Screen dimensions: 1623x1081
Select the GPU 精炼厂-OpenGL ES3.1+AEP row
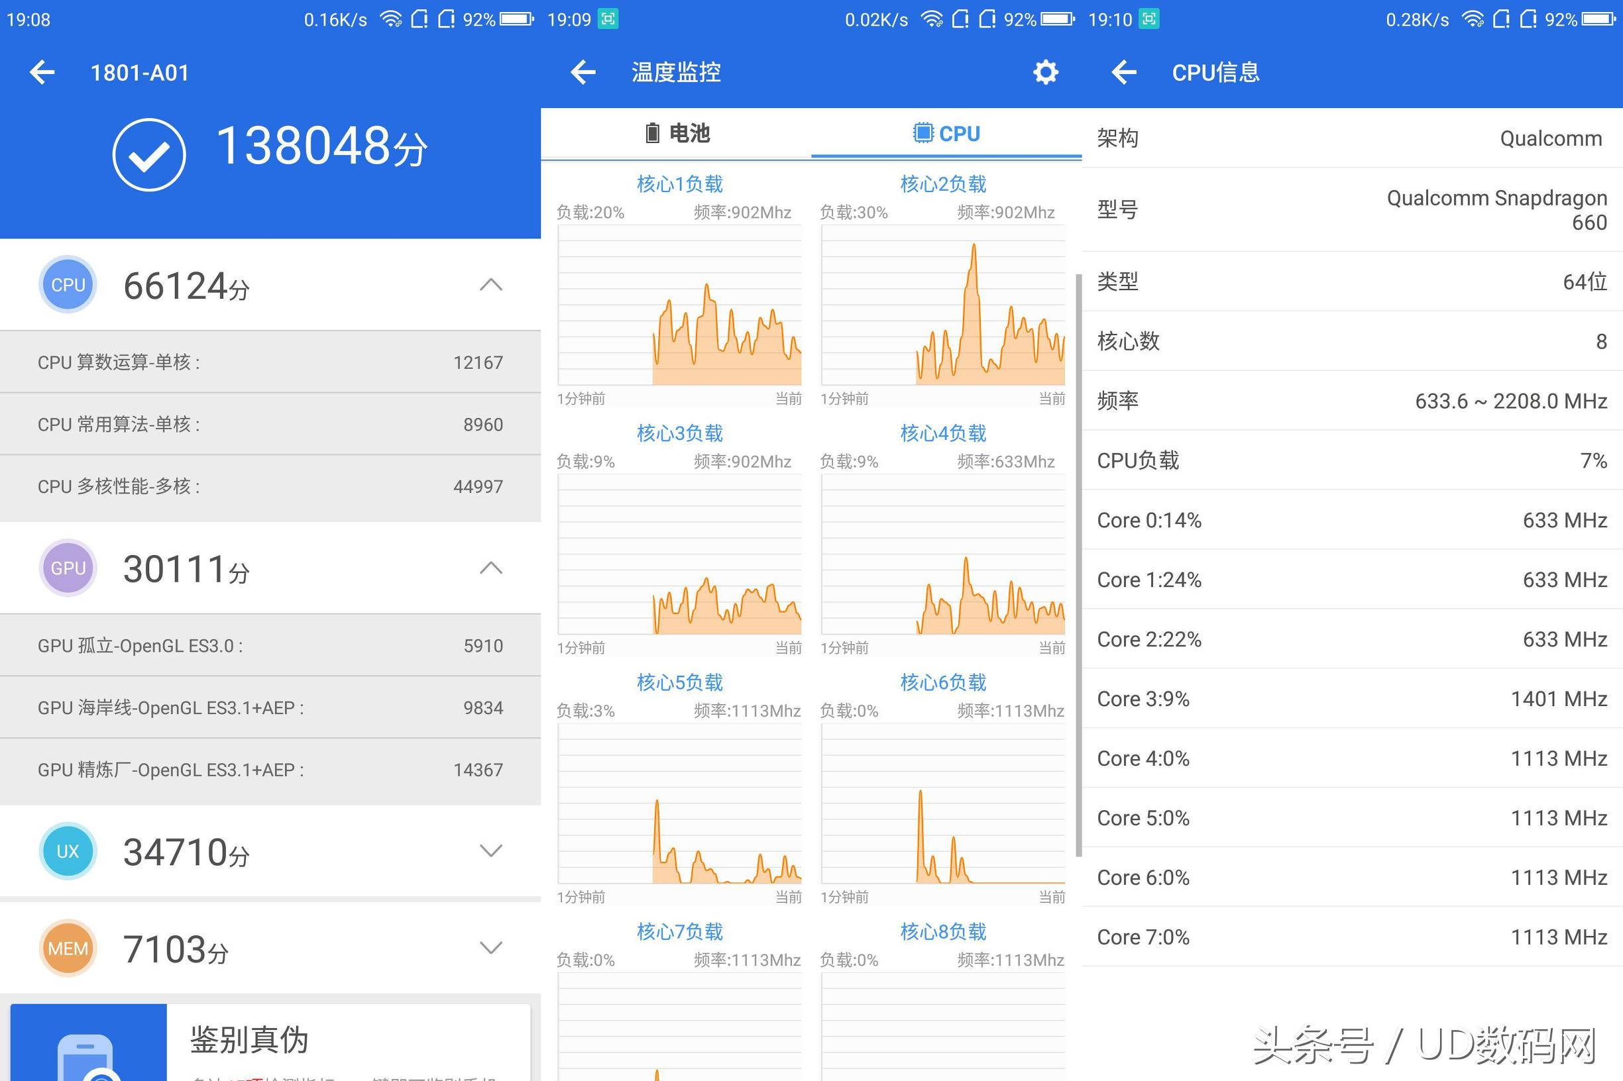270,770
